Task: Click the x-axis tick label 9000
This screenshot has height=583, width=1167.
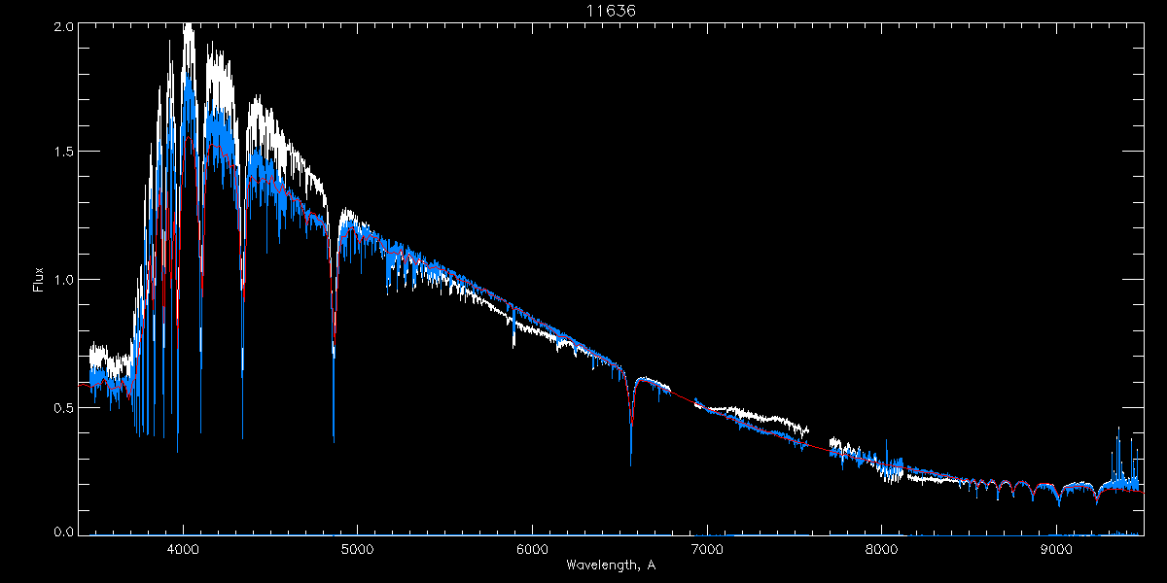Action: point(1056,548)
